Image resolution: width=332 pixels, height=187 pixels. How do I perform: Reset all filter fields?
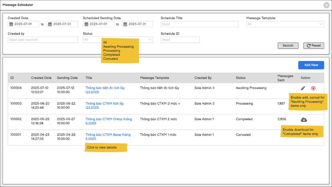coord(313,46)
